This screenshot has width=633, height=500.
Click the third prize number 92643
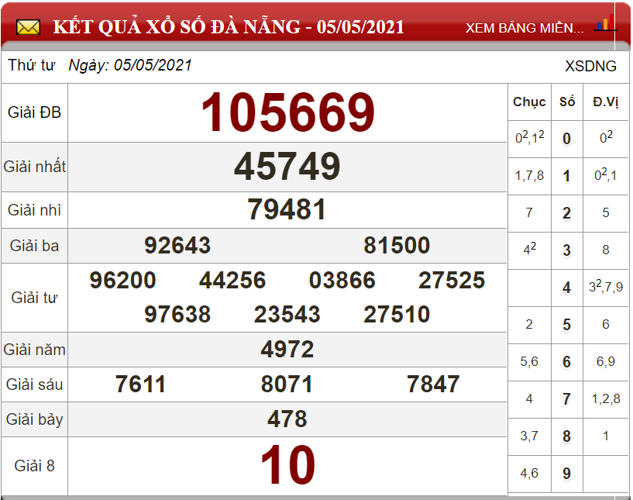[x=177, y=246]
